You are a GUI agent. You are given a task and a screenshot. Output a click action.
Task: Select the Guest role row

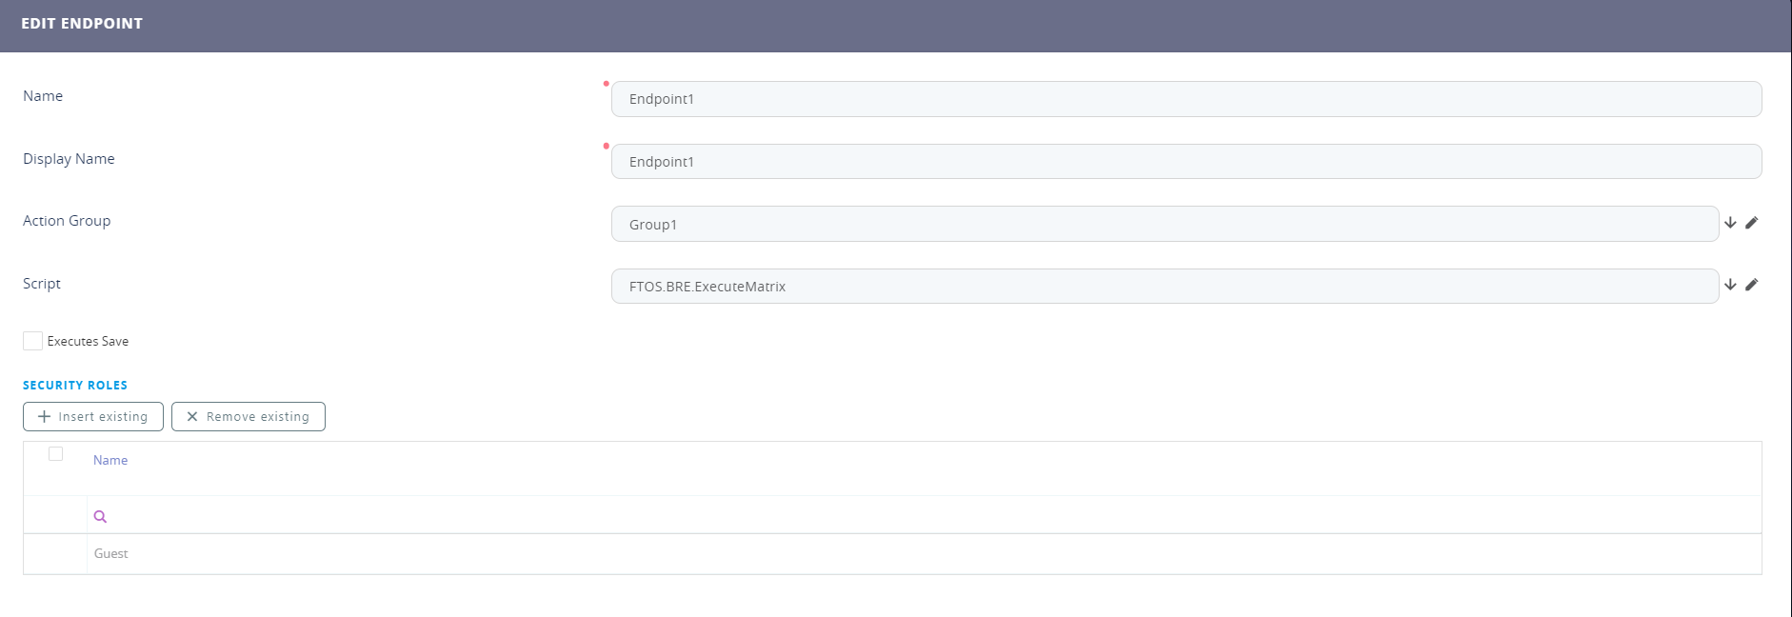[111, 554]
